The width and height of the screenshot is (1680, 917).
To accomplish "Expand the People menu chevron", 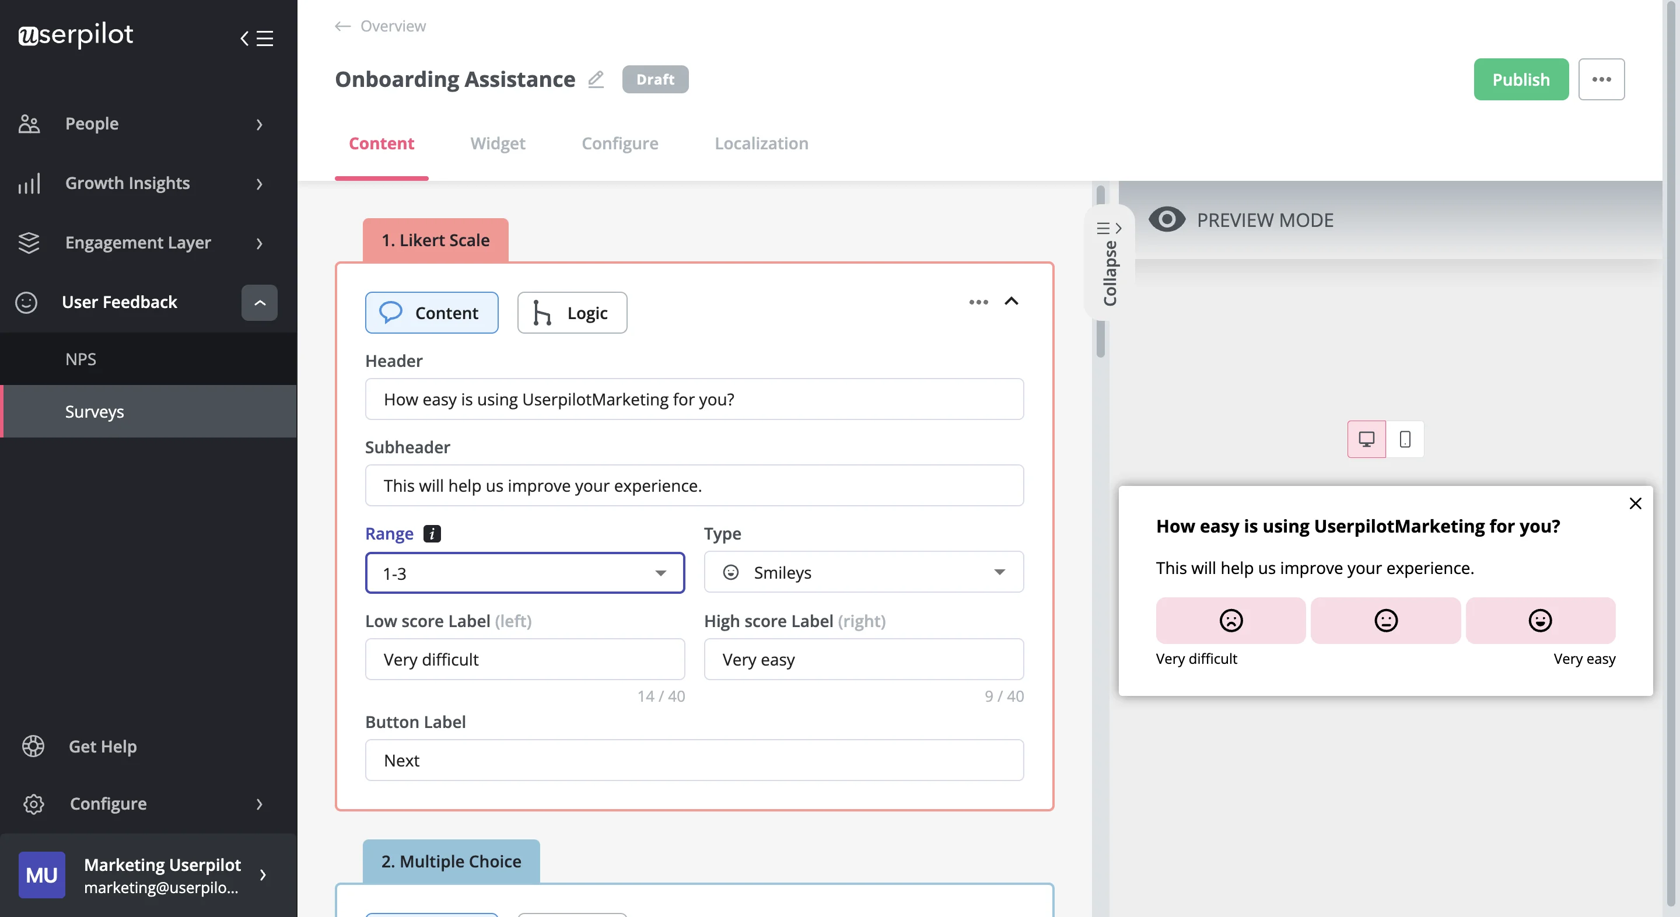I will pyautogui.click(x=260, y=124).
